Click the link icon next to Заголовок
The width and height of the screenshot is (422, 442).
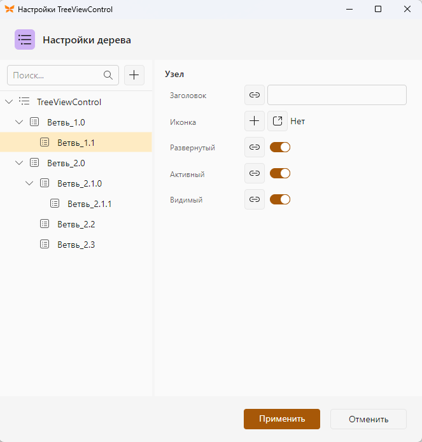click(255, 95)
